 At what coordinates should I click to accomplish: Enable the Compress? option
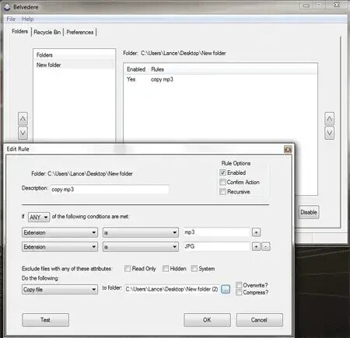point(239,292)
